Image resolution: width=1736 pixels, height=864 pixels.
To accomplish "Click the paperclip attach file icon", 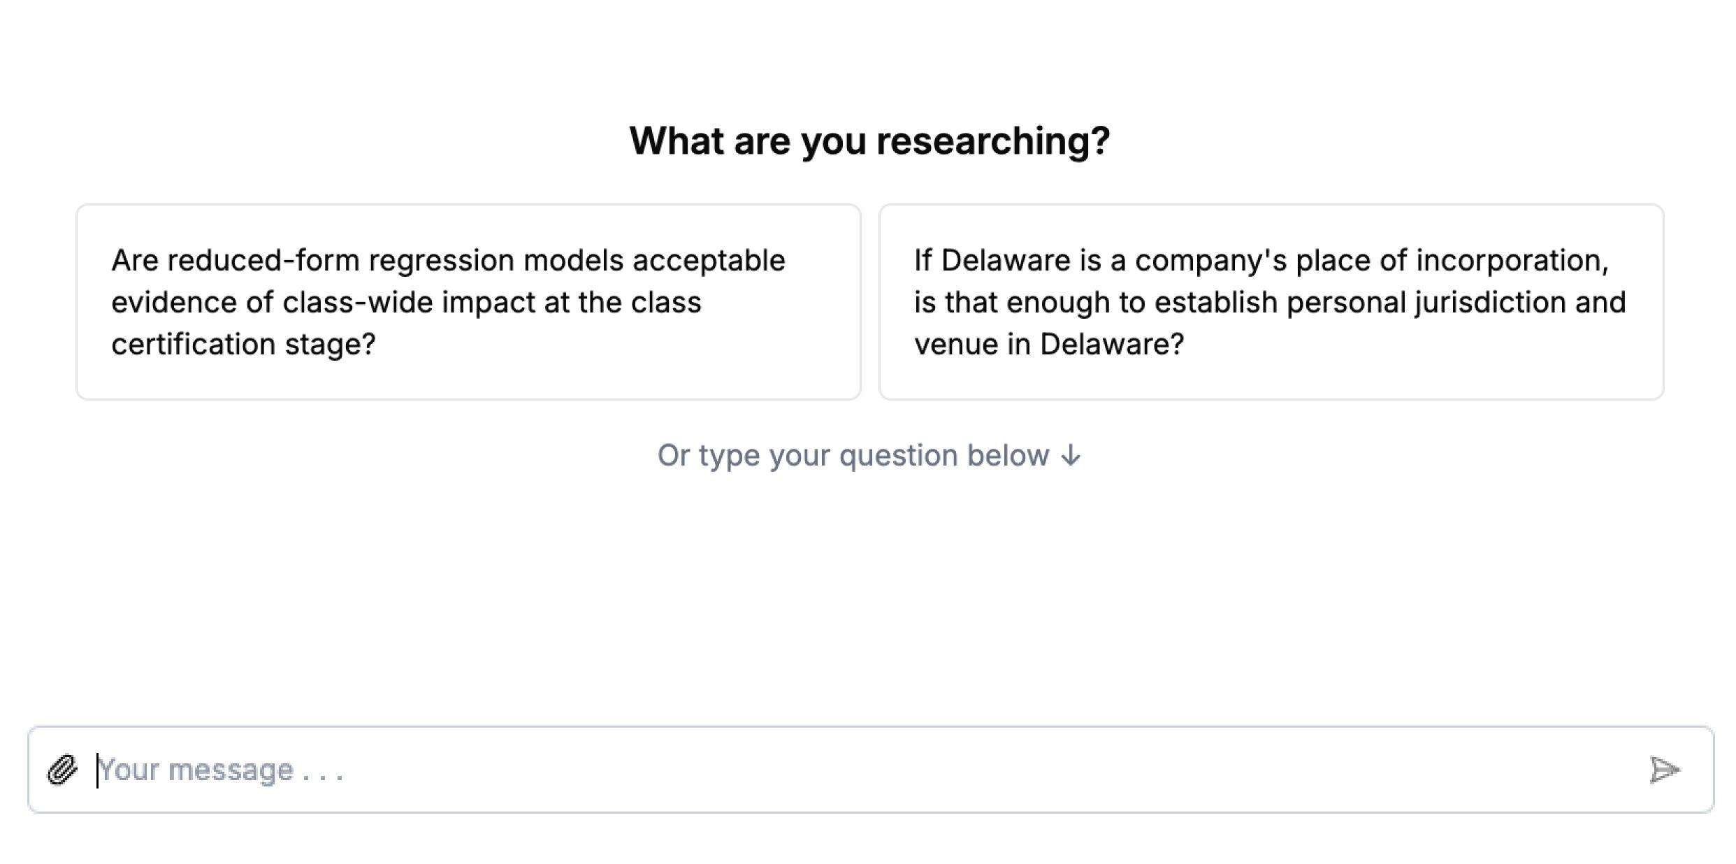I will coord(62,770).
